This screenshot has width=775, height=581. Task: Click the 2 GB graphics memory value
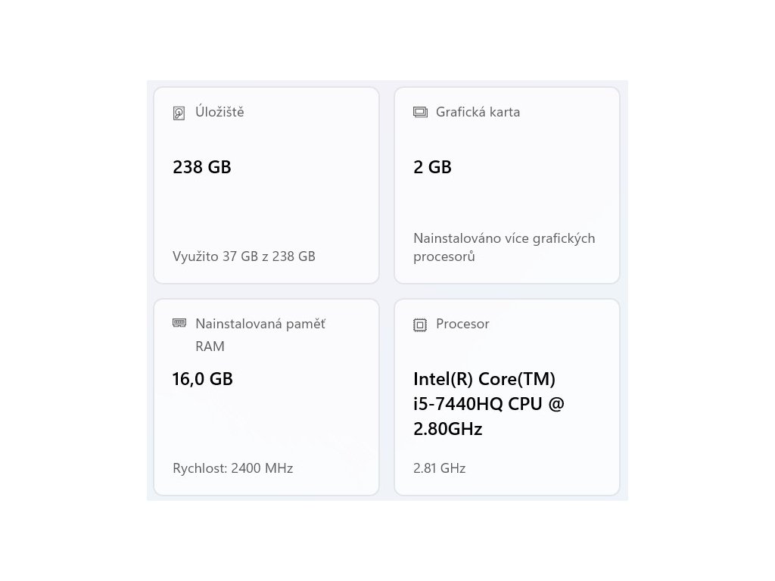(432, 167)
